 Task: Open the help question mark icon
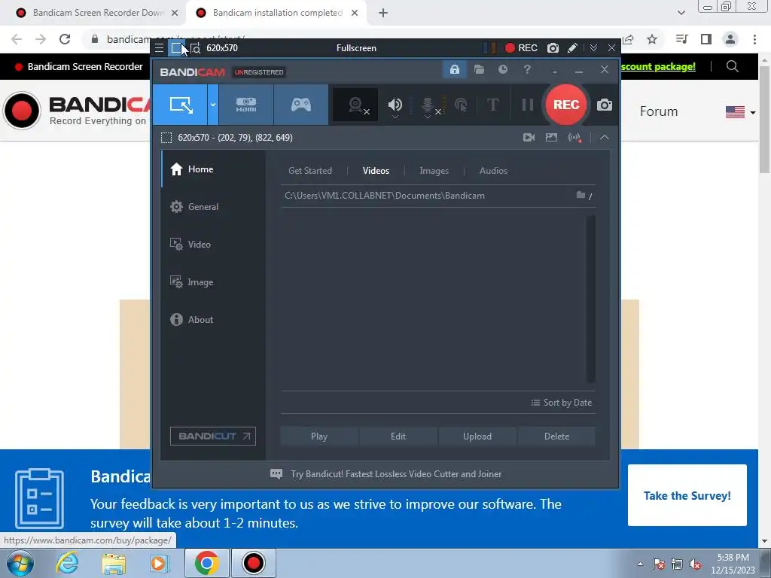coord(527,69)
